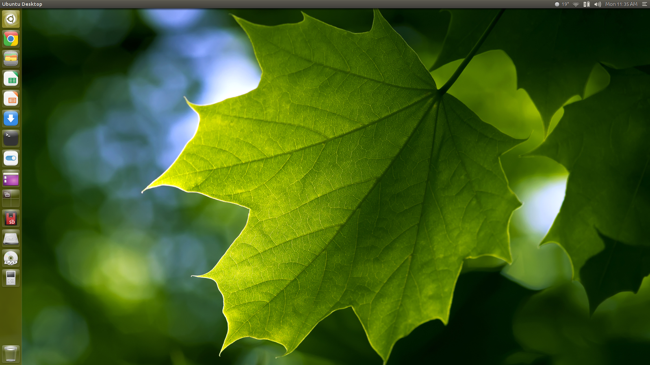Open the clock showing Mon 11:35 AM

[x=621, y=4]
